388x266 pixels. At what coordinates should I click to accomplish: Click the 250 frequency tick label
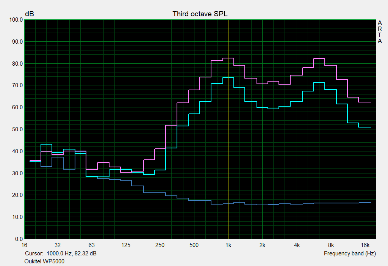click(160, 245)
